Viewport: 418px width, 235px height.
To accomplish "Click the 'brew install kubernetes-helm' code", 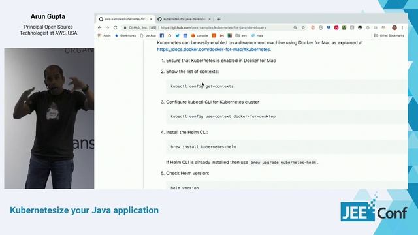I will [203, 146].
